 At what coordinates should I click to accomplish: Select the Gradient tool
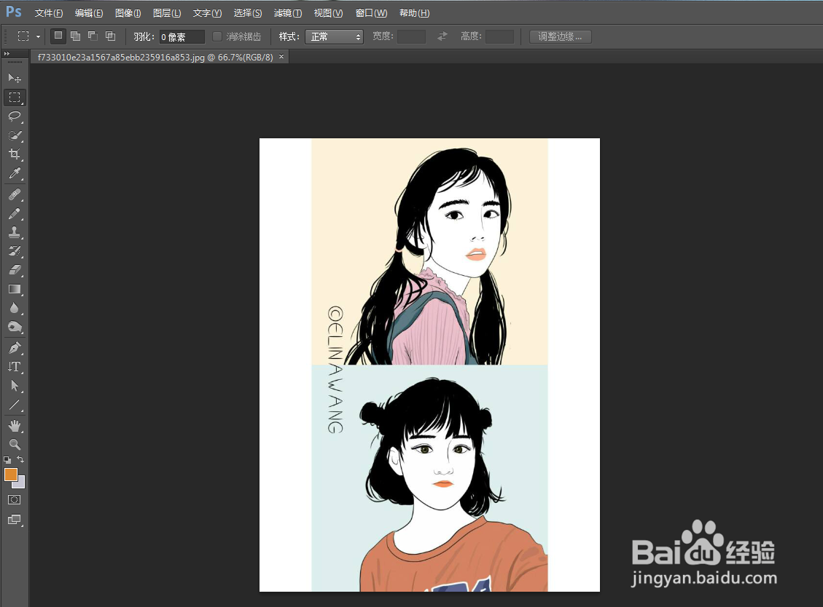[14, 290]
